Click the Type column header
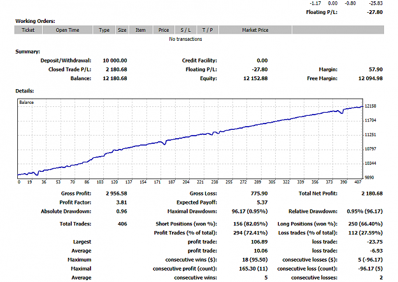The image size is (398, 282). [104, 30]
